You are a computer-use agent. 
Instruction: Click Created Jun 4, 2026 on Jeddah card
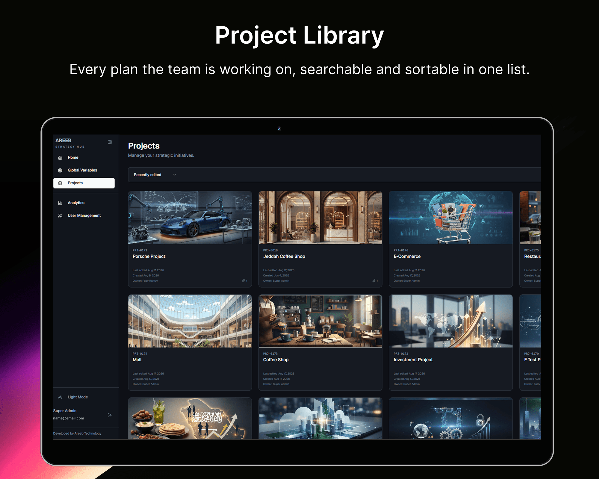click(276, 275)
